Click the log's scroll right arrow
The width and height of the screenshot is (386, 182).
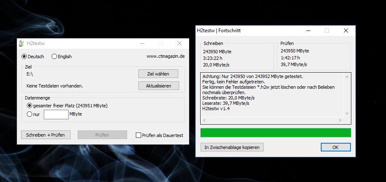[x=340, y=120]
